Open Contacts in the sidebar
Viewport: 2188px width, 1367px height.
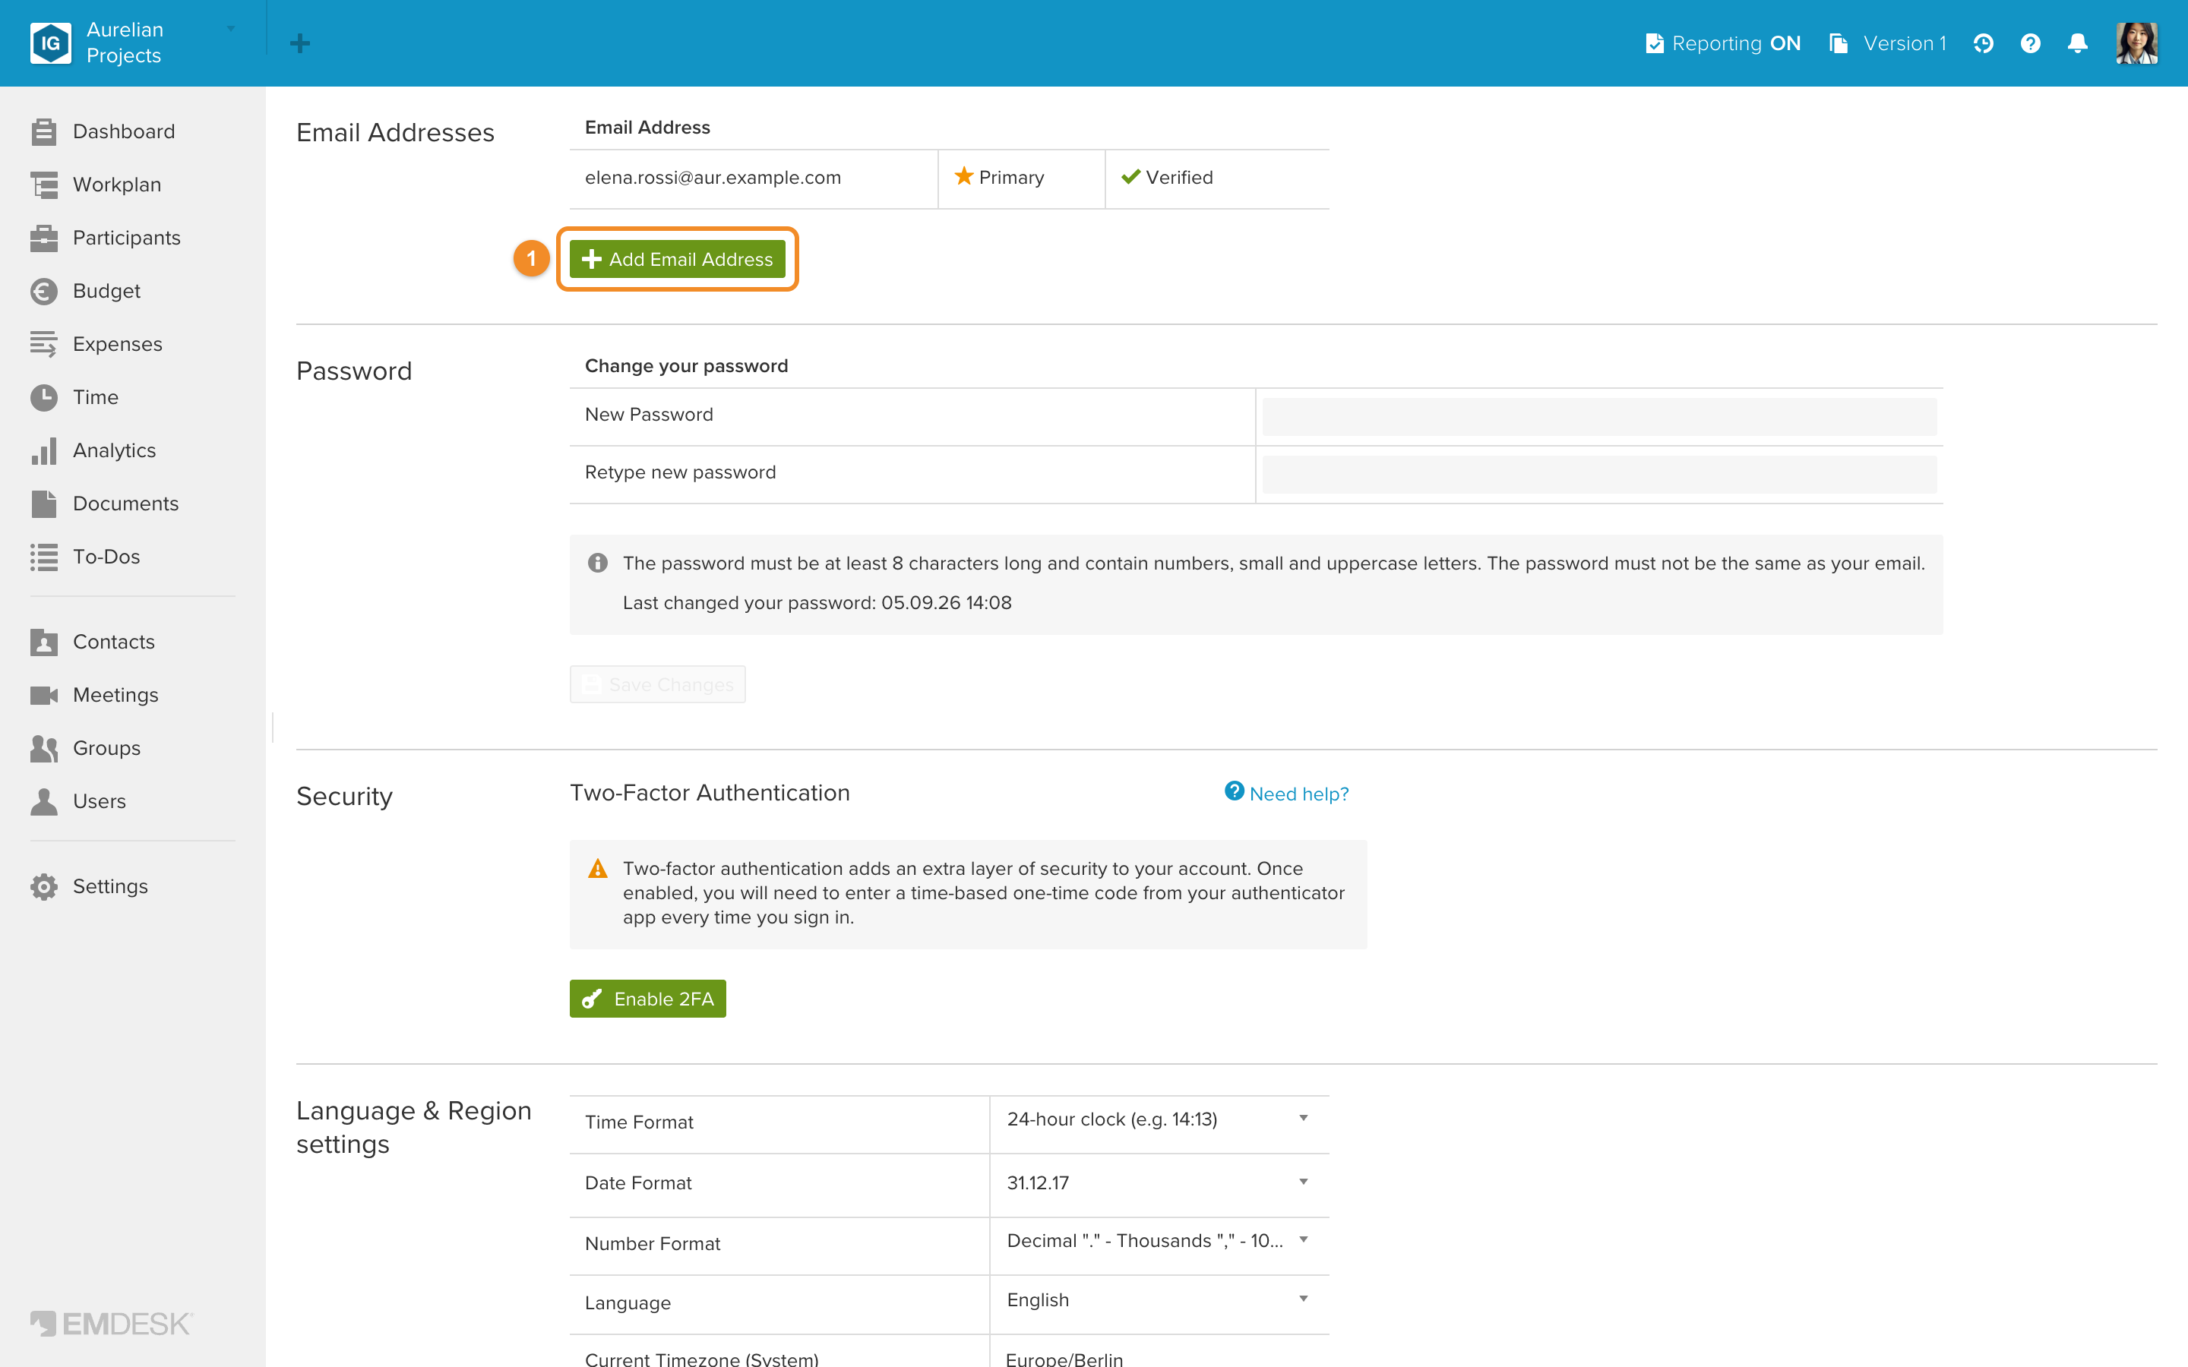pos(92,642)
